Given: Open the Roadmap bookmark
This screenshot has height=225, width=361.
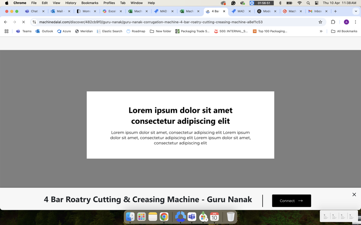Looking at the screenshot, I should 136,31.
